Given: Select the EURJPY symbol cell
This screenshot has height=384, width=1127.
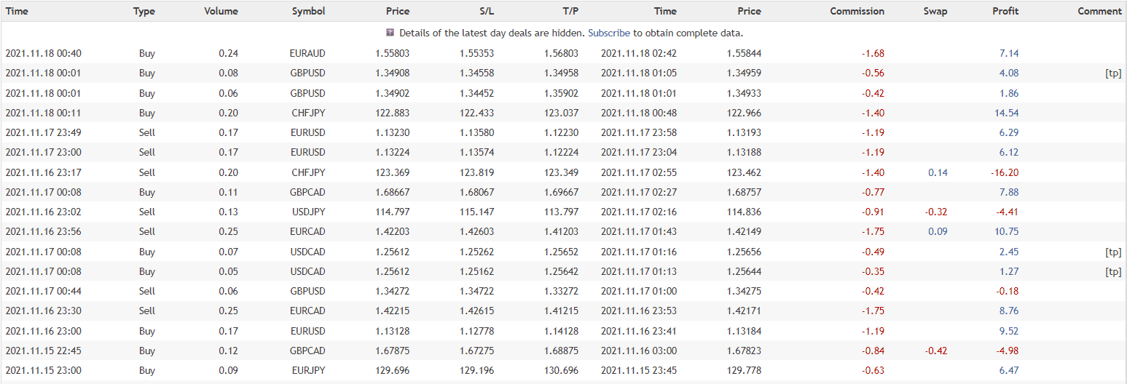Looking at the screenshot, I should tap(309, 370).
